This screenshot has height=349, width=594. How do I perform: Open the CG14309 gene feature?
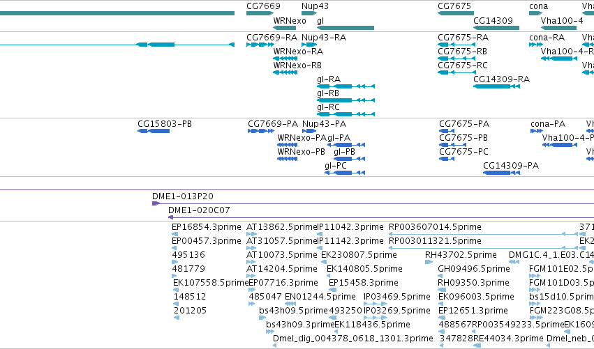(496, 28)
